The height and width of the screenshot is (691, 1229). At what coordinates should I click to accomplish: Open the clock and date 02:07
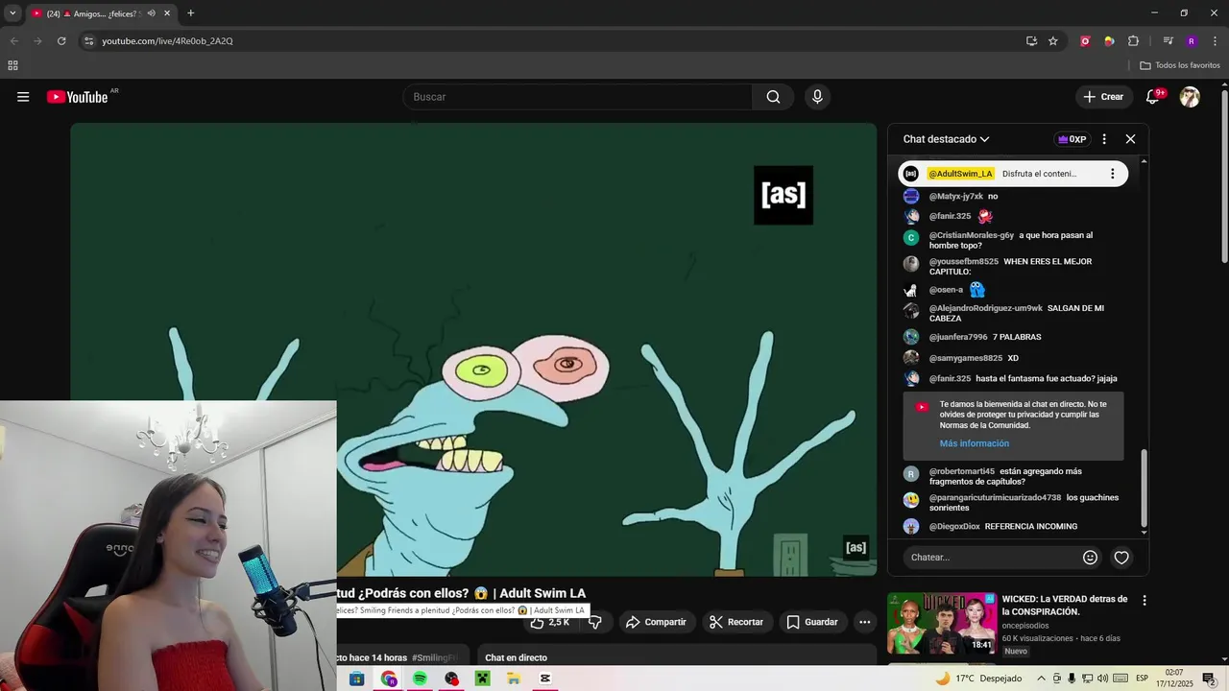(1175, 679)
